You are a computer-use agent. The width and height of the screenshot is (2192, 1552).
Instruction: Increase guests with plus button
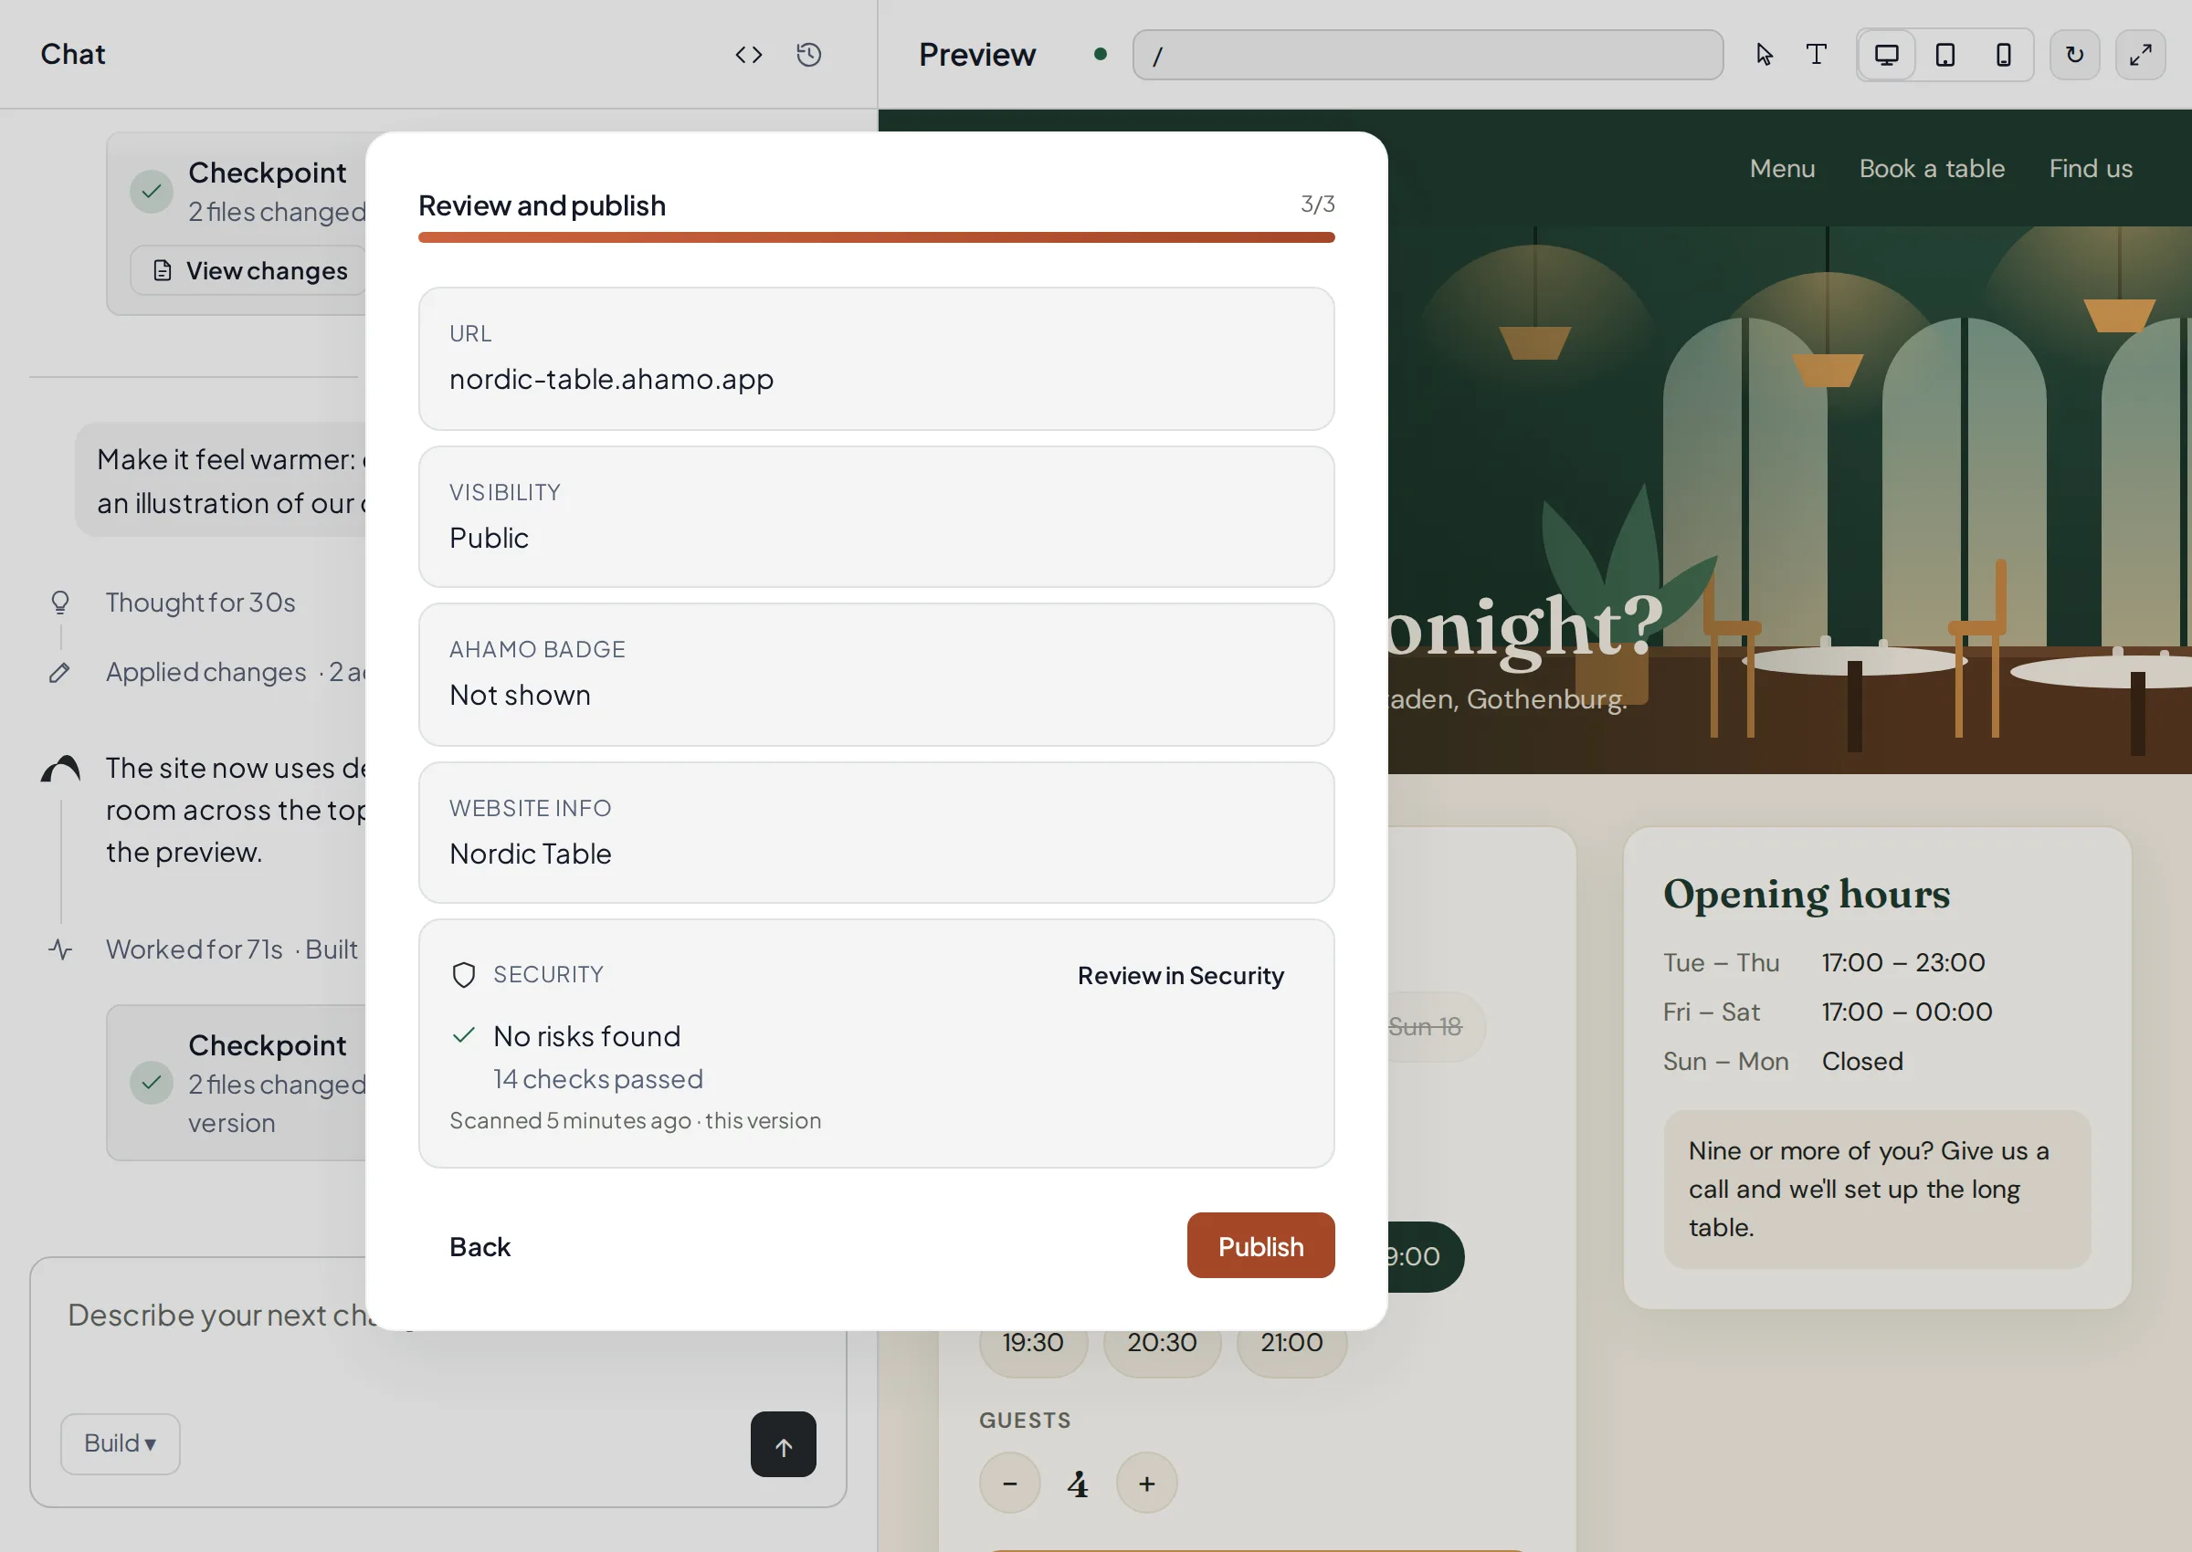[x=1146, y=1484]
